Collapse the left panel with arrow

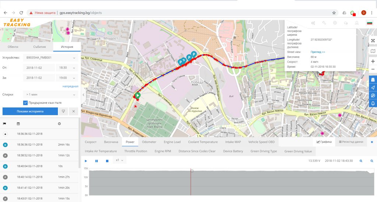[84, 95]
